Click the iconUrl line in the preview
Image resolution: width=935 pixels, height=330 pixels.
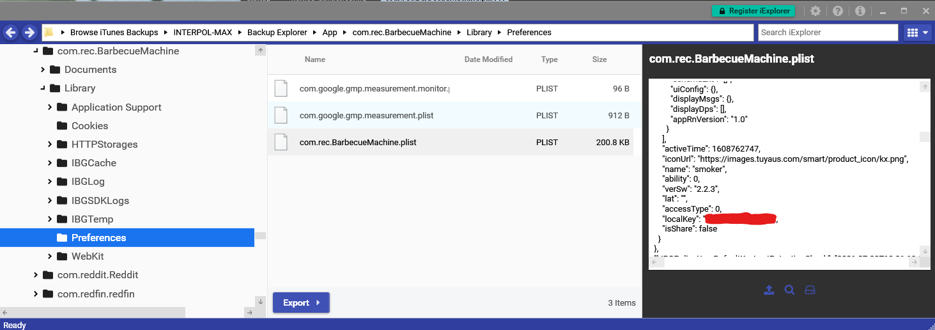(785, 159)
